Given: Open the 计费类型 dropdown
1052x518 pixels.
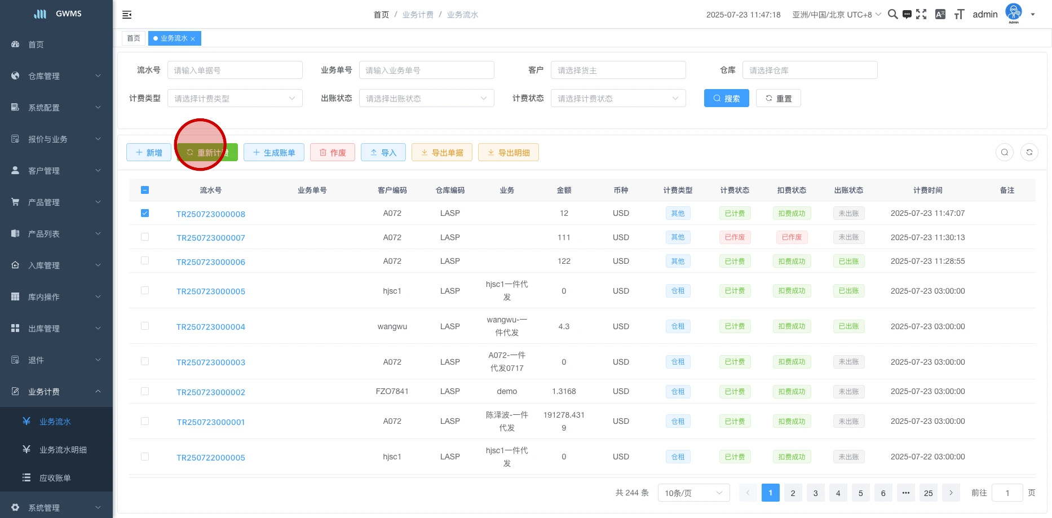Looking at the screenshot, I should [235, 99].
